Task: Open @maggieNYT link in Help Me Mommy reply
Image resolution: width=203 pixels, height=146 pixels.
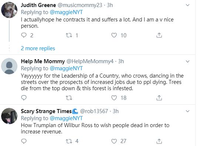Action: (x=66, y=68)
